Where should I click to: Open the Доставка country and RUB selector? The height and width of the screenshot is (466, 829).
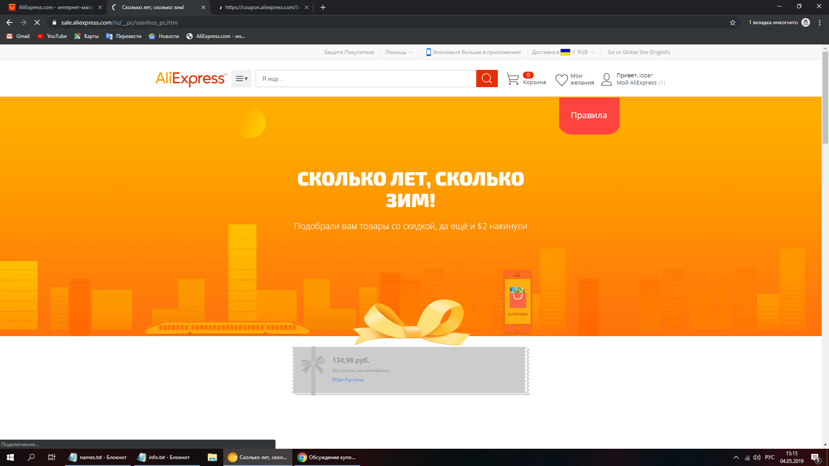(563, 52)
